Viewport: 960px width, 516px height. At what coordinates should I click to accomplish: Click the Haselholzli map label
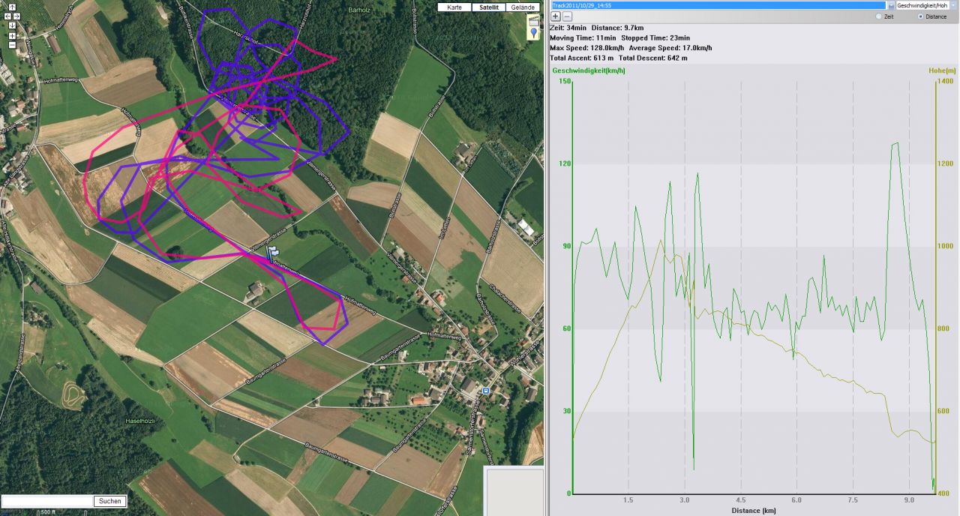(x=139, y=421)
